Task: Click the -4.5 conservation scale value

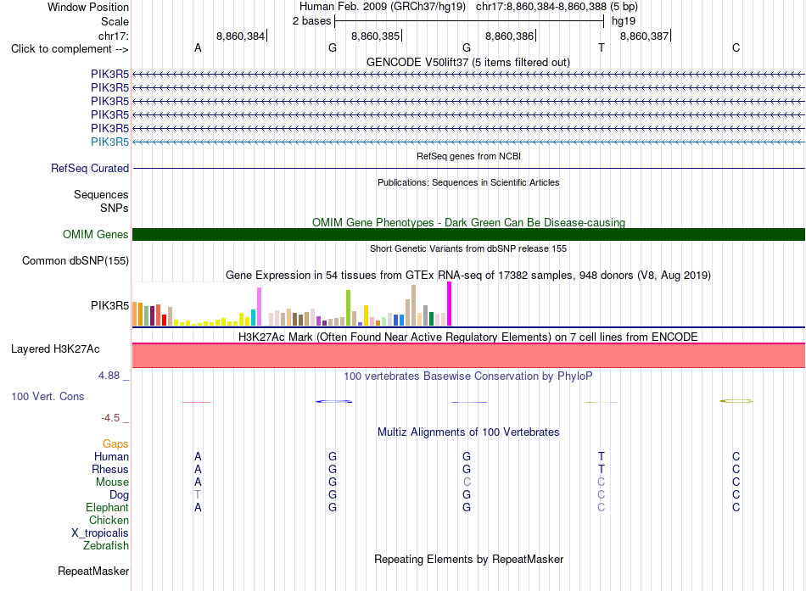Action: point(110,418)
